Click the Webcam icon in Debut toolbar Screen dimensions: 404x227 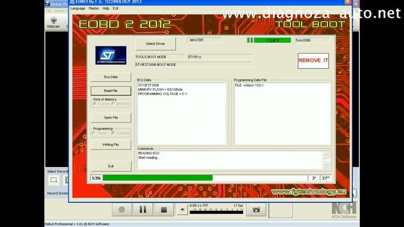tap(53, 23)
